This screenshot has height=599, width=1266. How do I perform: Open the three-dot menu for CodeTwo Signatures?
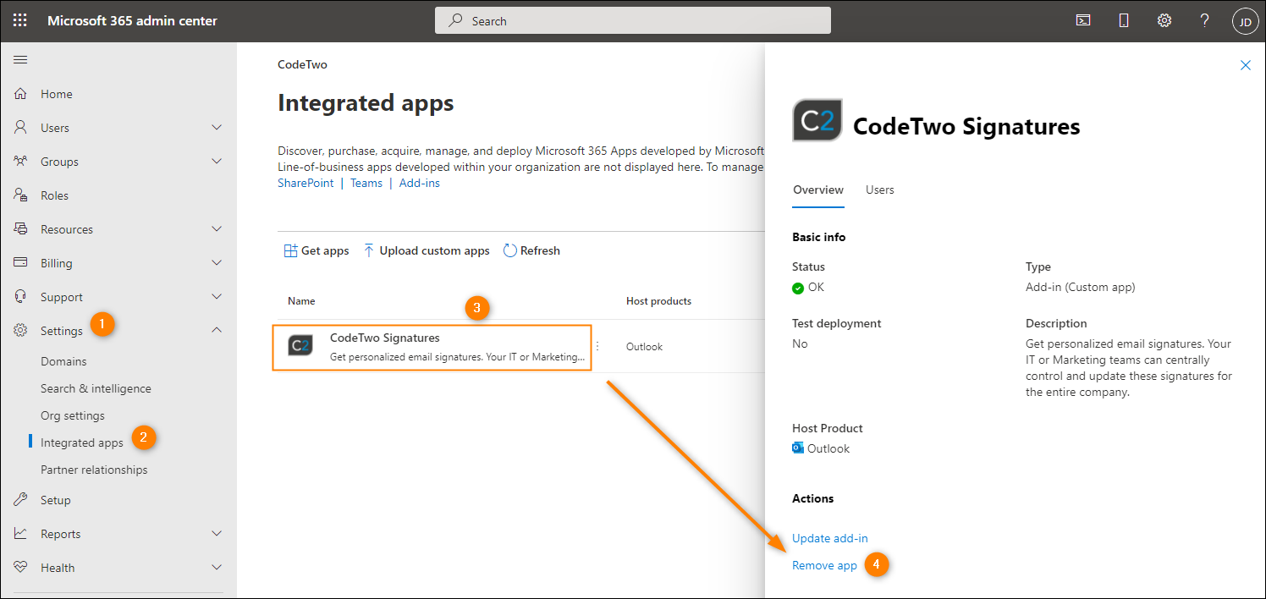[x=597, y=346]
